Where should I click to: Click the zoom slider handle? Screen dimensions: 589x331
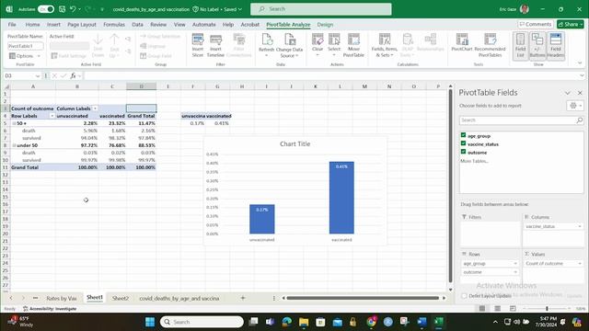point(547,309)
